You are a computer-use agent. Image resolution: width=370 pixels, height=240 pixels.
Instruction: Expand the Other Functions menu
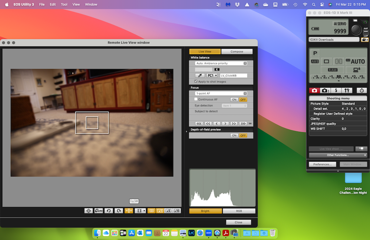pyautogui.click(x=337, y=155)
